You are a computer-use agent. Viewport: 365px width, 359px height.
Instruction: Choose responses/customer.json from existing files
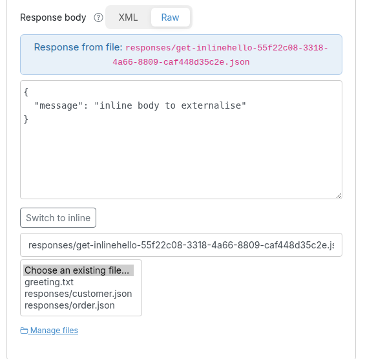pyautogui.click(x=78, y=294)
